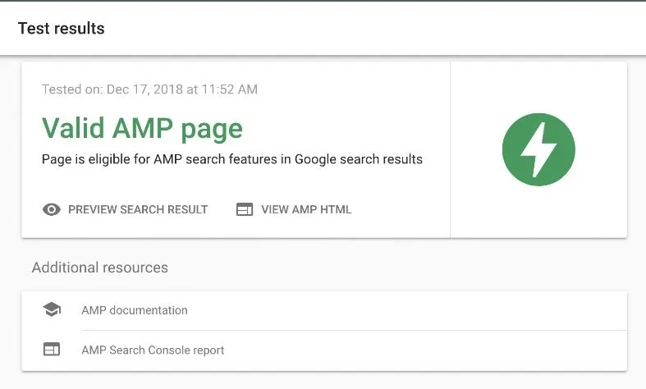Screen dimensions: 646x389
Task: Click the View AMP HTML page icon
Action: (x=244, y=209)
